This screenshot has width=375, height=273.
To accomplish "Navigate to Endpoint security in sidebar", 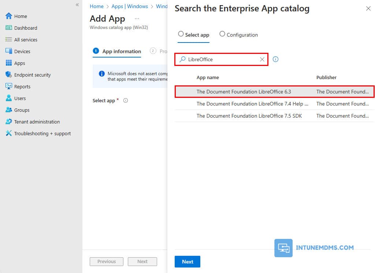I will coord(32,75).
